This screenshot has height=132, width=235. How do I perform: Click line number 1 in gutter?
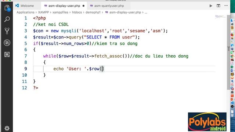coord(26,18)
